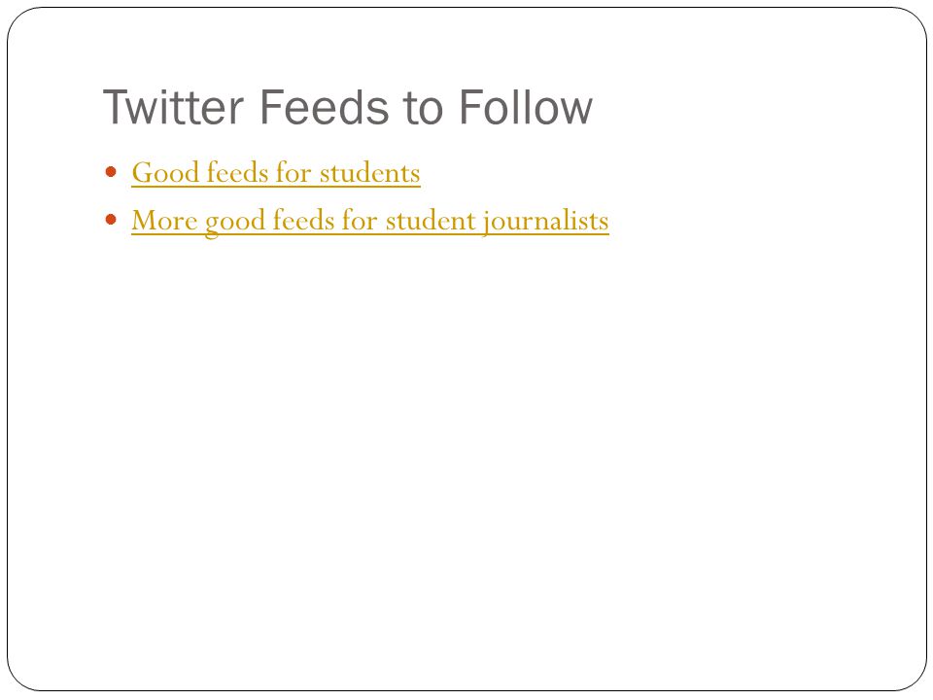The width and height of the screenshot is (933, 700).
Task: Click the orange bullet before 'More good feeds'
Action: (x=111, y=221)
